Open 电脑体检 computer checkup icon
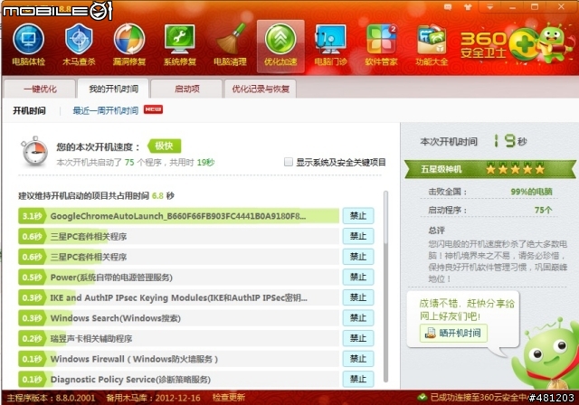The image size is (579, 405). (x=28, y=45)
